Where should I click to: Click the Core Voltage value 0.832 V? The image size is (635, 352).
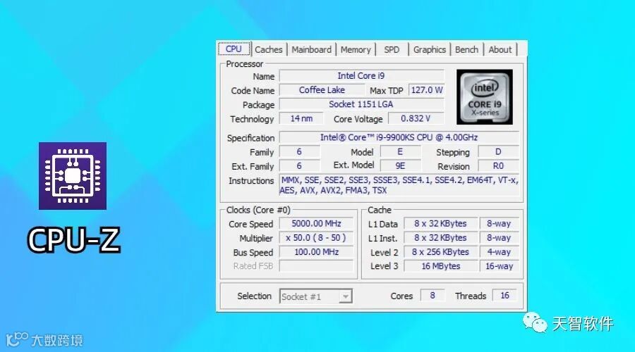point(416,118)
